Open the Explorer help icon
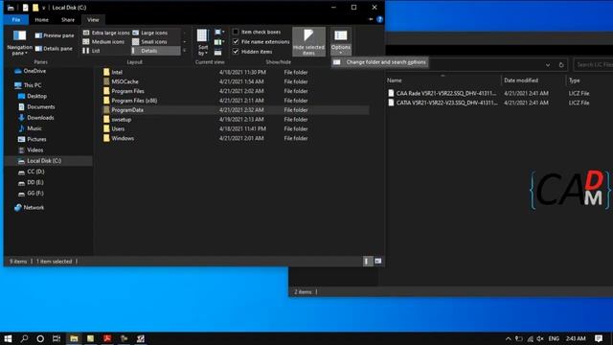This screenshot has height=345, width=613. pyautogui.click(x=379, y=19)
